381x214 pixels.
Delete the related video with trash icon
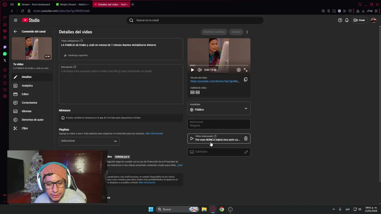(246, 139)
